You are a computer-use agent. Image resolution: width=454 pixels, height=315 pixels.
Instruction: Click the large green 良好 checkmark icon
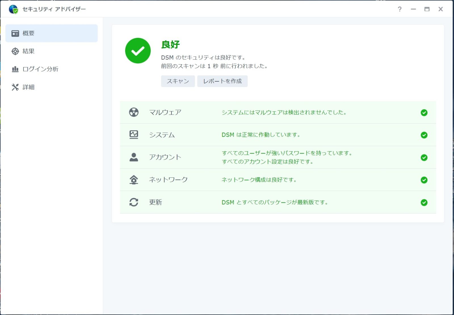tap(138, 51)
